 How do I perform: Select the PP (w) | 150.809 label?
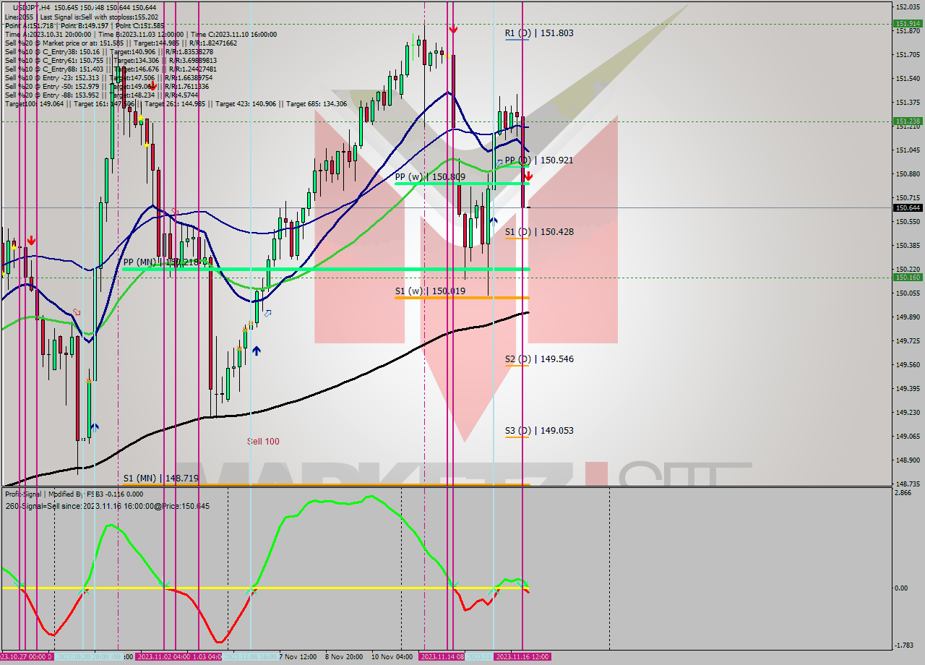430,176
